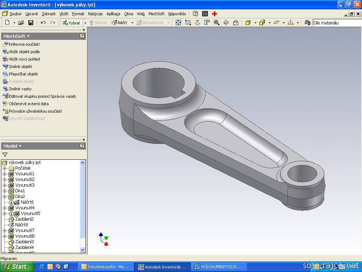Select the Zoom magnifier tool
The image size is (362, 272).
click(217, 23)
